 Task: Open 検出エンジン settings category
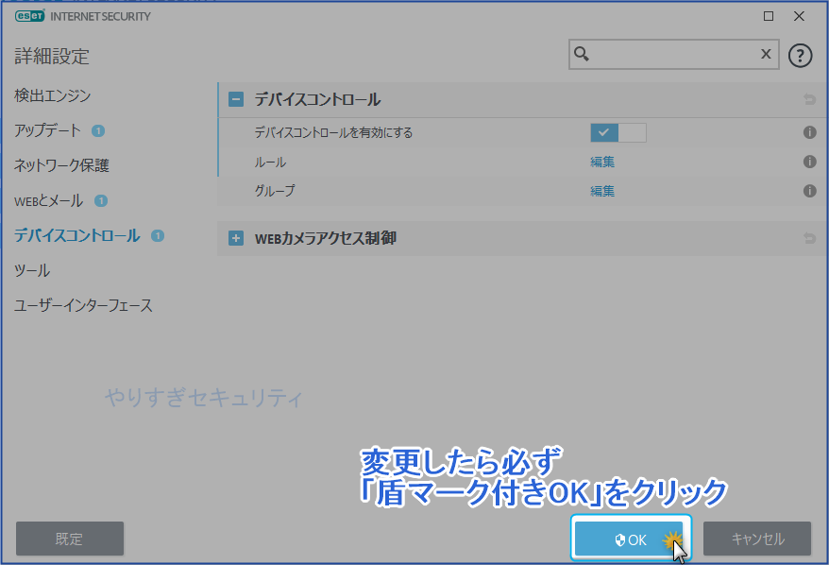pos(52,95)
